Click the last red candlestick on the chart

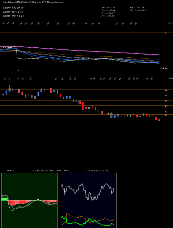click(x=159, y=120)
